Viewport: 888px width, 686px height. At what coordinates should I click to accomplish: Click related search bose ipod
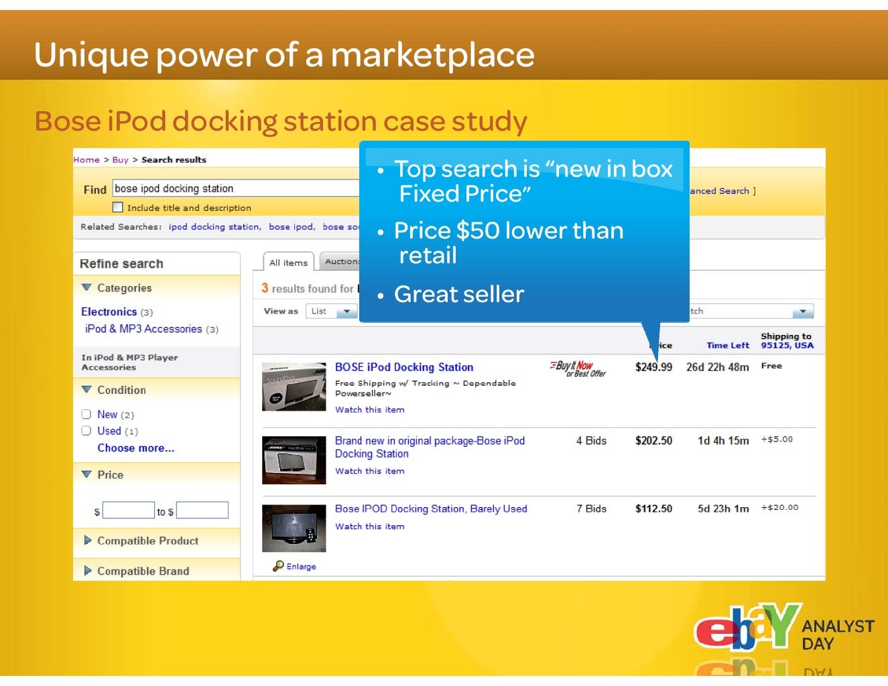pyautogui.click(x=291, y=226)
